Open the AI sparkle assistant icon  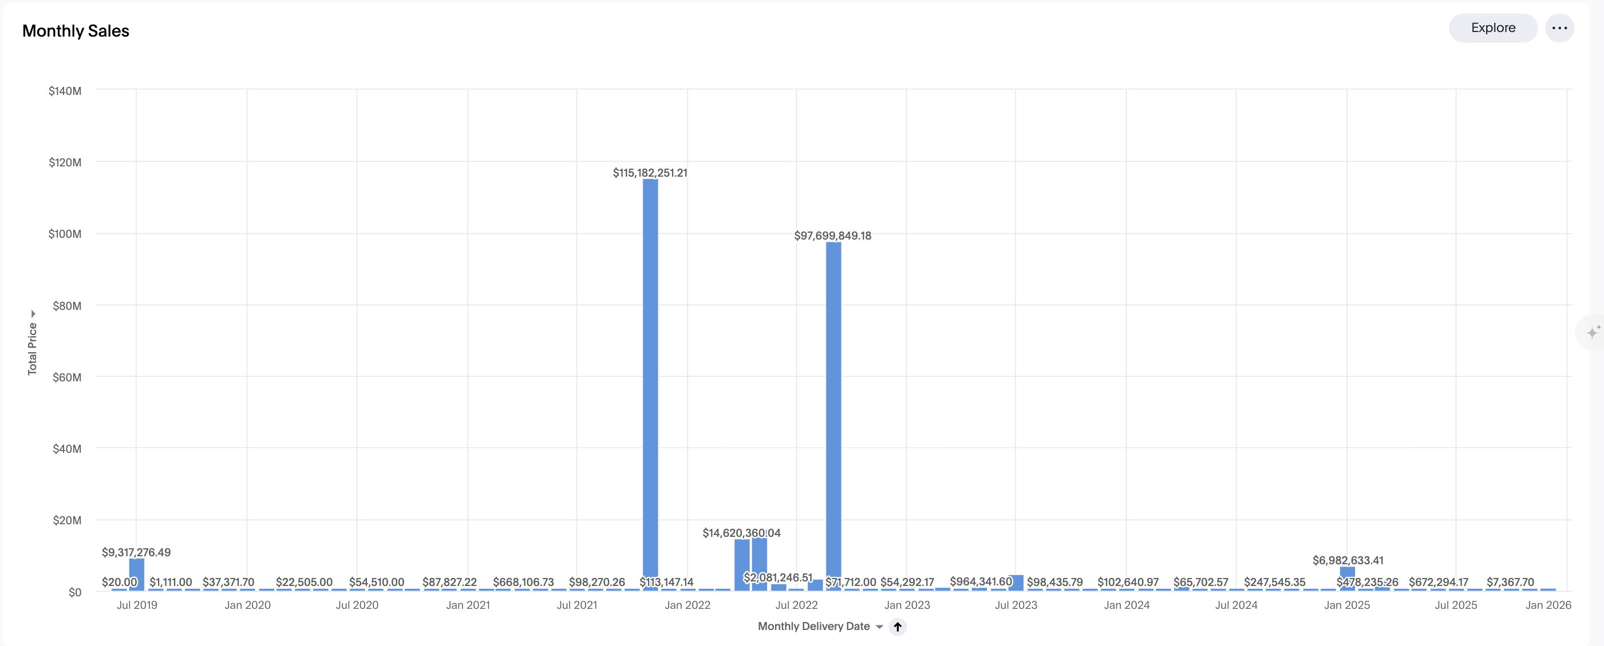pos(1591,332)
